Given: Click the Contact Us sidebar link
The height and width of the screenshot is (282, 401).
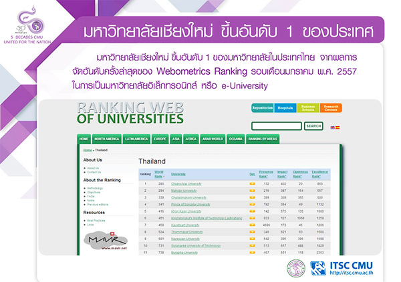Looking at the screenshot, I should click(x=94, y=172).
